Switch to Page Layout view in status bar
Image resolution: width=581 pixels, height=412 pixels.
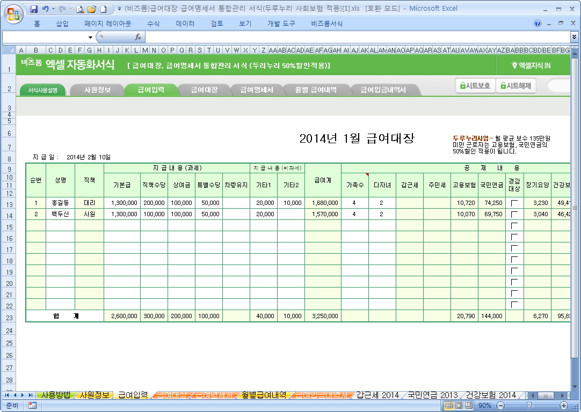[459, 406]
